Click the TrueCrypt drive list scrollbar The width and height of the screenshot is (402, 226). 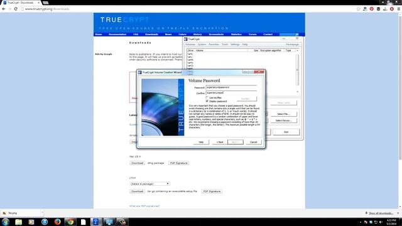point(297,70)
